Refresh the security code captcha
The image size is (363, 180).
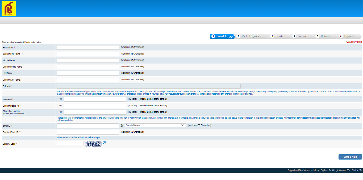104,143
